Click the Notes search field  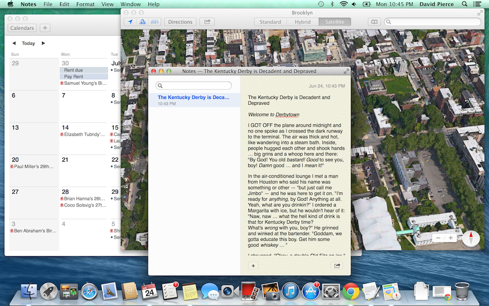[x=194, y=86]
